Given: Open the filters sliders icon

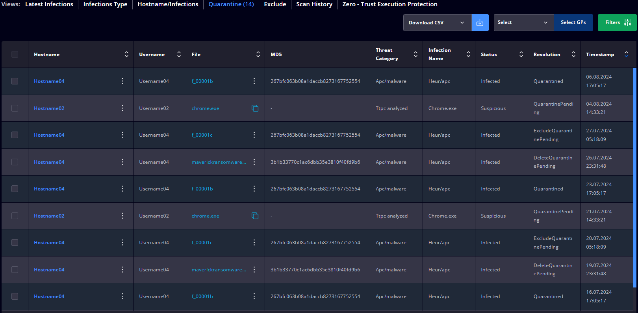Looking at the screenshot, I should [x=628, y=23].
